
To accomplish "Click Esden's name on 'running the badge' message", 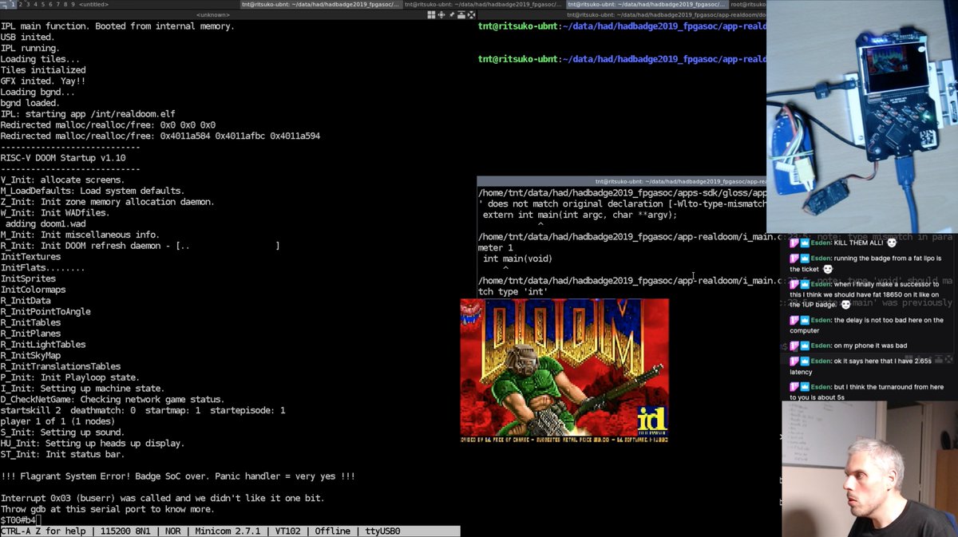I will click(x=821, y=258).
